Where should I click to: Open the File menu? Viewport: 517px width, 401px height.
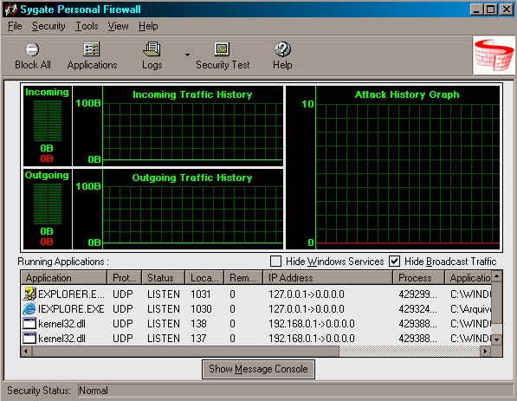click(x=15, y=26)
